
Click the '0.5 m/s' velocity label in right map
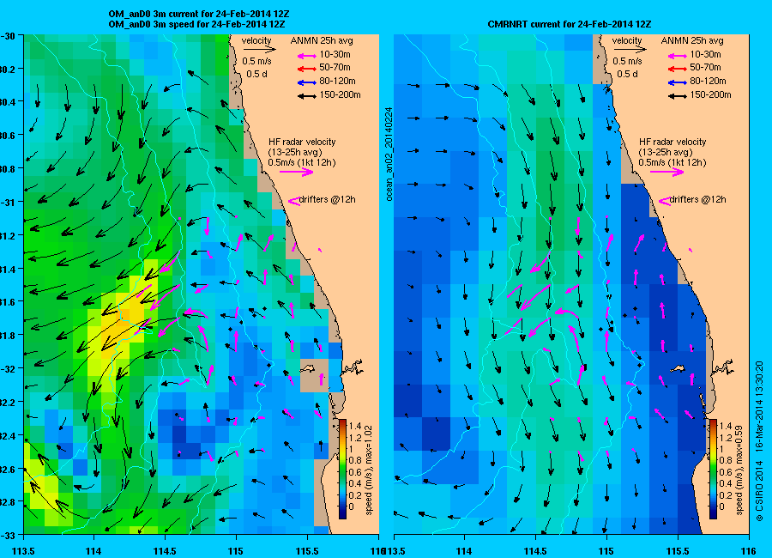point(627,61)
